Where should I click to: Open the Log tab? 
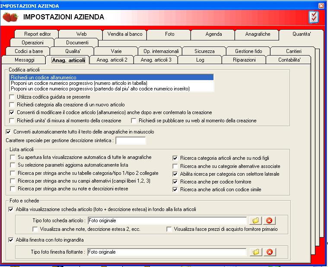click(x=200, y=60)
